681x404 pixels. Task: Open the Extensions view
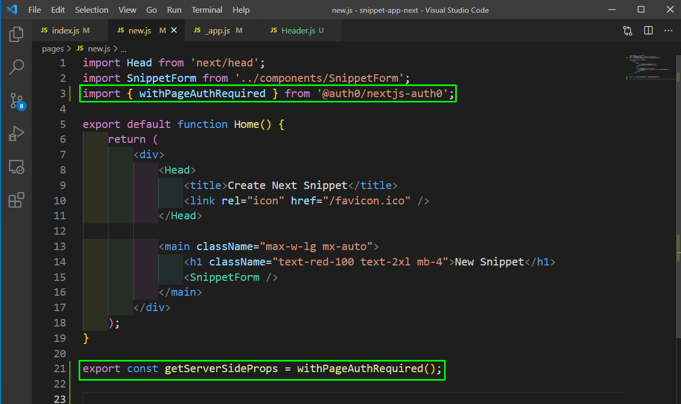point(16,201)
